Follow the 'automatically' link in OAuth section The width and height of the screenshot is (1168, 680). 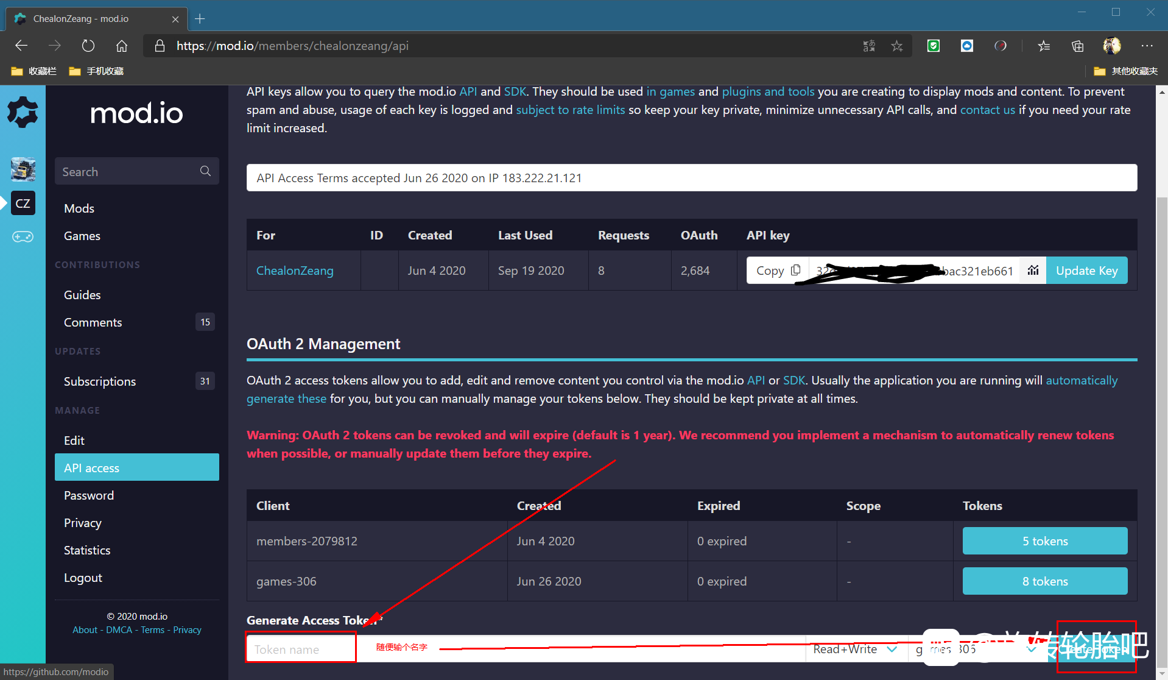pyautogui.click(x=1082, y=380)
